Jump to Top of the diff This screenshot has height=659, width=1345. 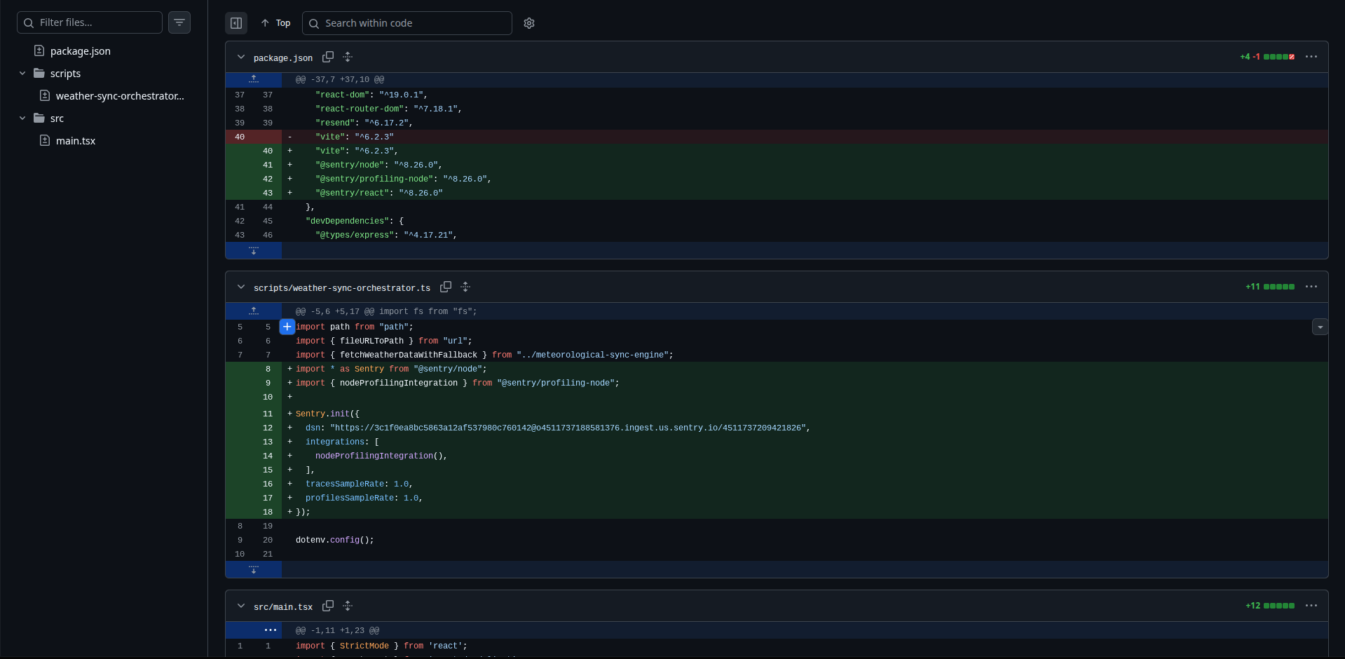click(275, 23)
